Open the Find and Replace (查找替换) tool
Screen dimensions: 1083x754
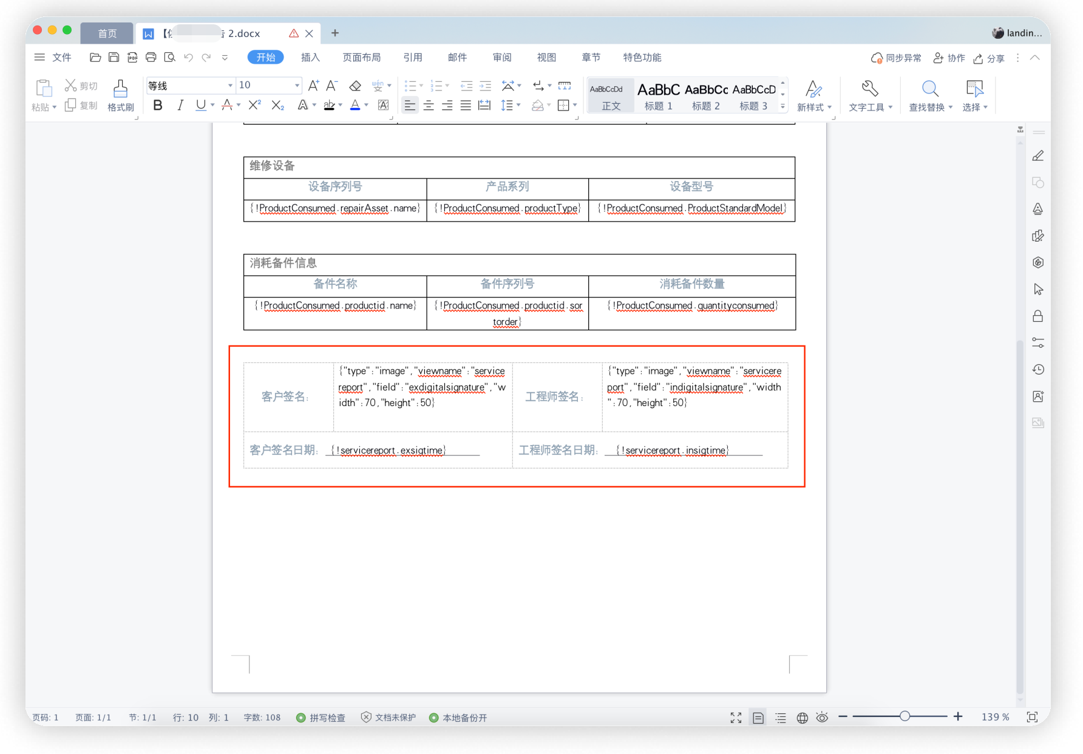(929, 95)
